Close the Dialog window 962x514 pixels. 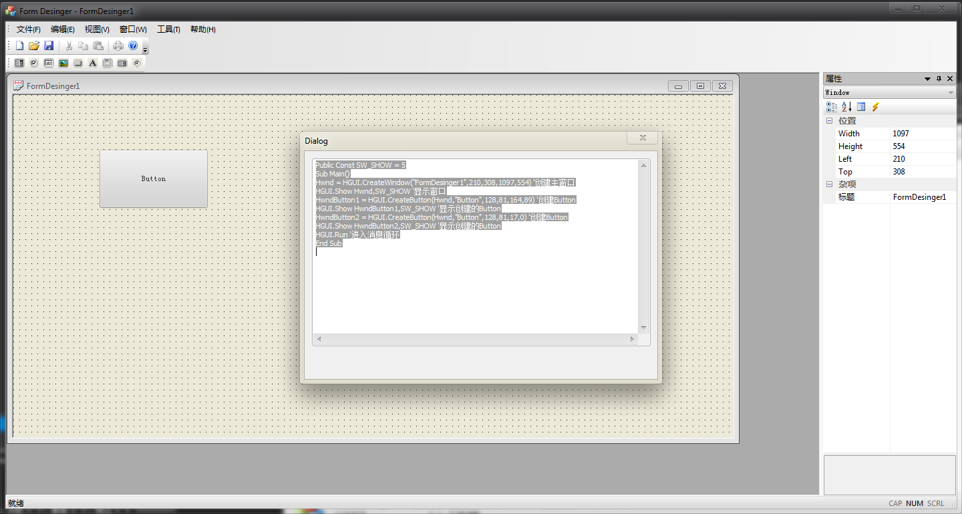tap(643, 138)
